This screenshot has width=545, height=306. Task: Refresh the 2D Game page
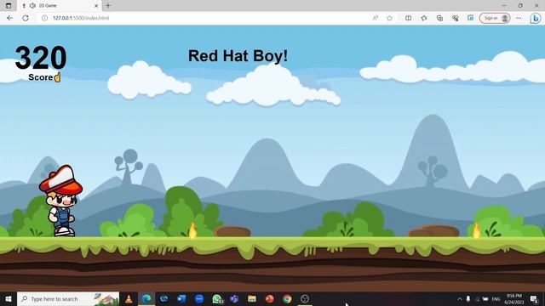26,18
